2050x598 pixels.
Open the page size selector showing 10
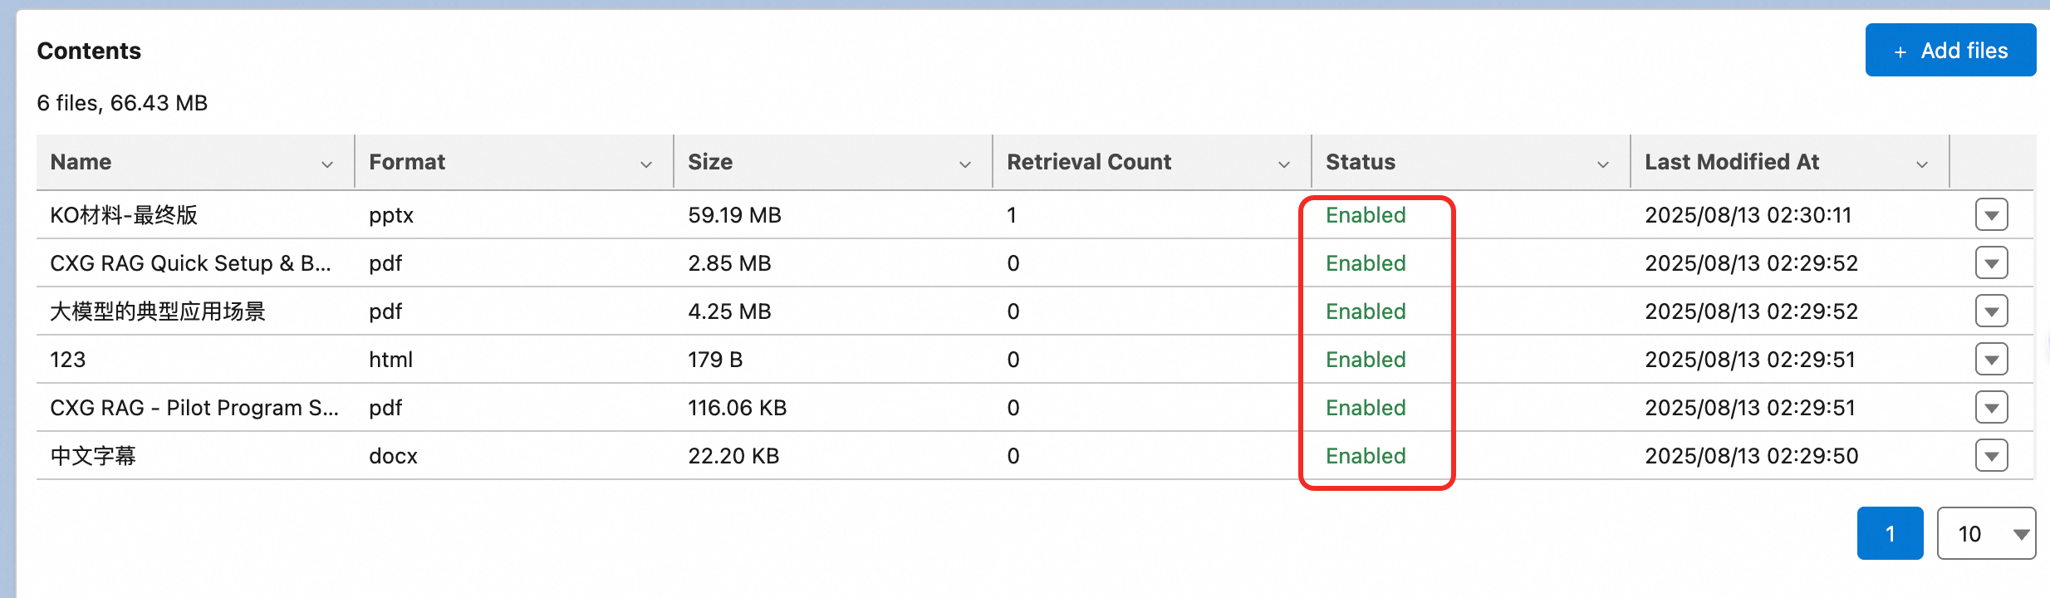1986,533
